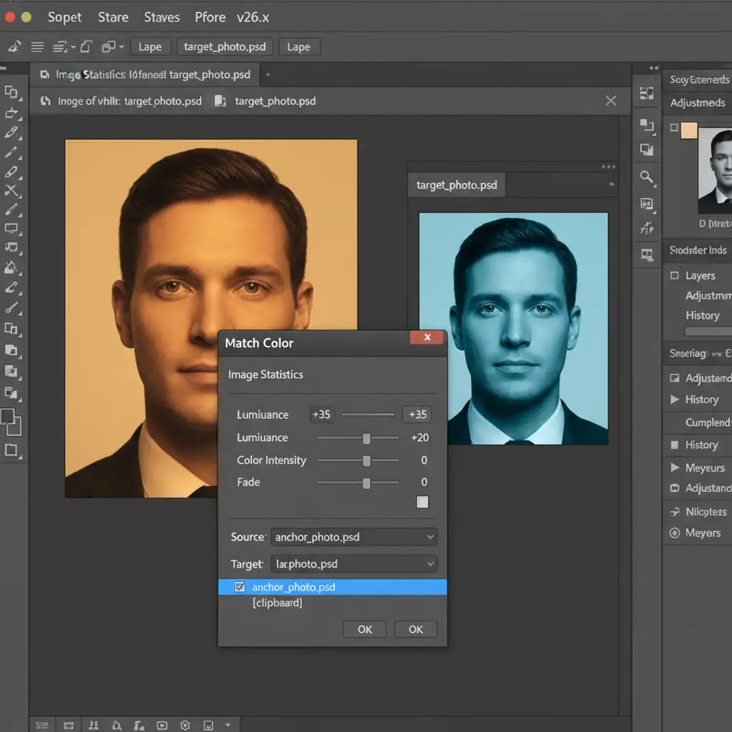Image resolution: width=732 pixels, height=732 pixels.
Task: Click the foreground color swatch in toolbar
Action: 8,417
